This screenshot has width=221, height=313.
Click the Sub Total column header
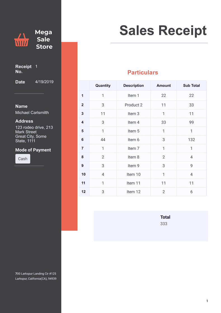click(191, 86)
